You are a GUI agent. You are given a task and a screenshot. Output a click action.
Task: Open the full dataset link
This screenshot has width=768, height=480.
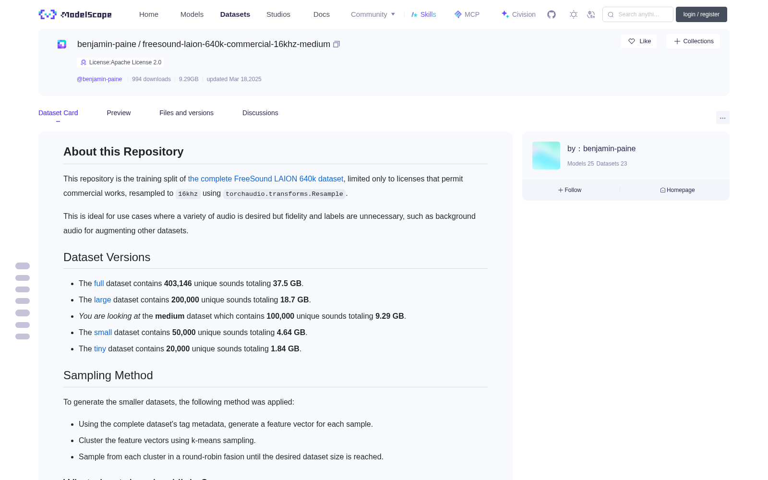[99, 283]
